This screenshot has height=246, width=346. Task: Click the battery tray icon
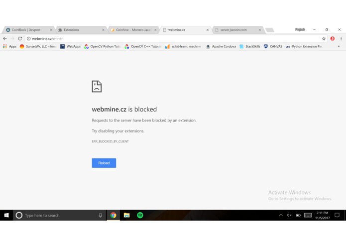click(298, 215)
